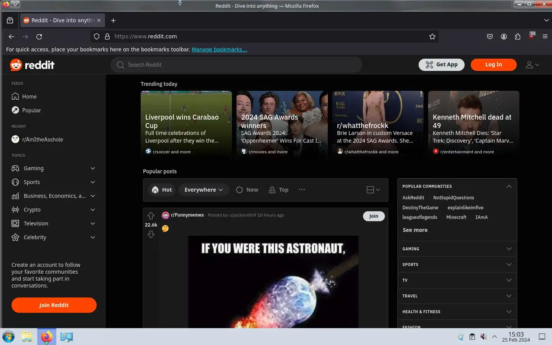The width and height of the screenshot is (552, 345).
Task: Expand the Gaming topic chevron
Action: pos(93,168)
